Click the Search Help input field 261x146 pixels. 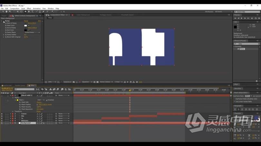[x=247, y=12]
